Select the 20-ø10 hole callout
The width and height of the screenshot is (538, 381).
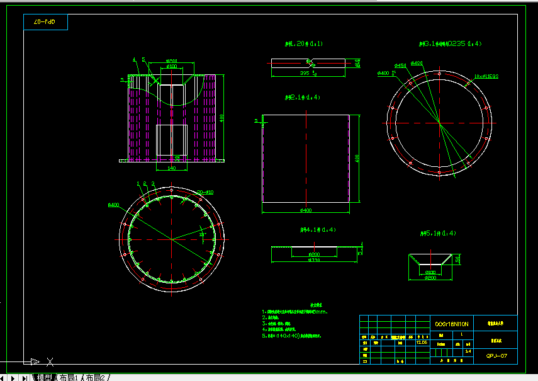(205, 192)
